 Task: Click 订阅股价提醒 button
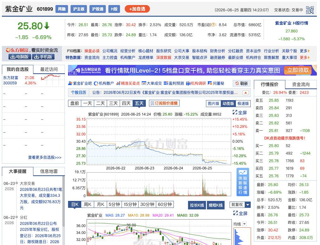point(164,103)
